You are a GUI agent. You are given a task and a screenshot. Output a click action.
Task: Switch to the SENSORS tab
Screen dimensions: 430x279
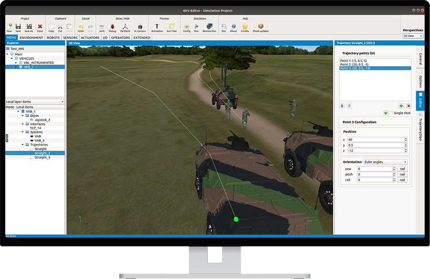click(x=70, y=38)
